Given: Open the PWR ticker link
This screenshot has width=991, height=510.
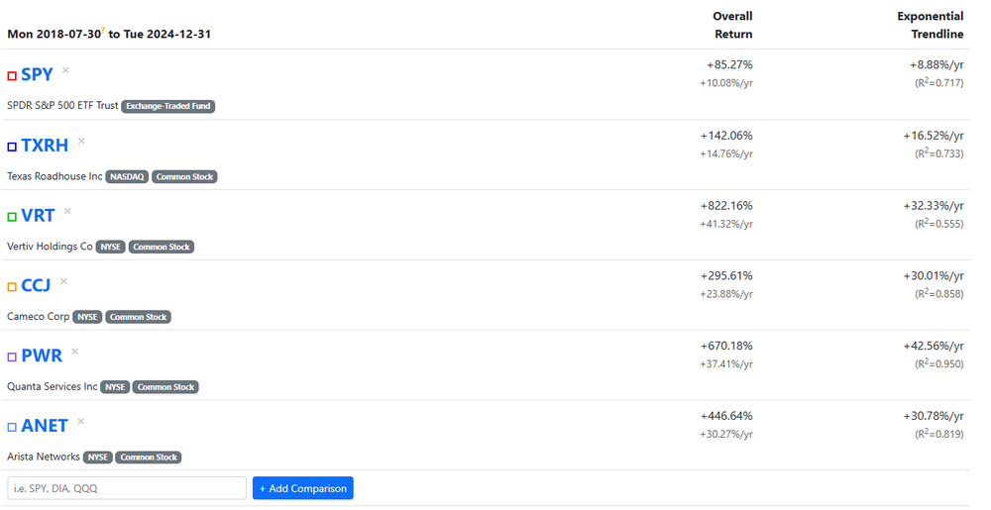Looking at the screenshot, I should pos(42,357).
